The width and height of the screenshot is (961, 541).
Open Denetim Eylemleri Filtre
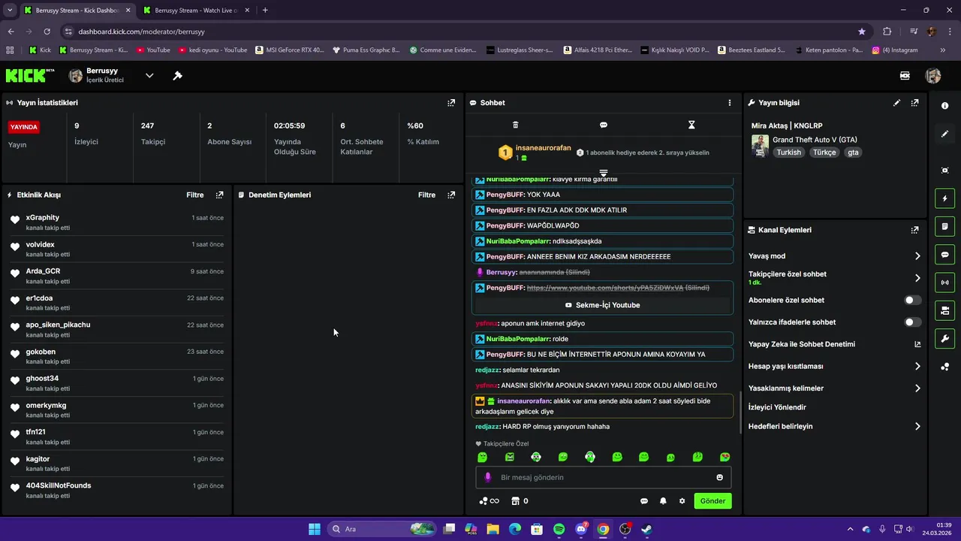[x=426, y=195]
